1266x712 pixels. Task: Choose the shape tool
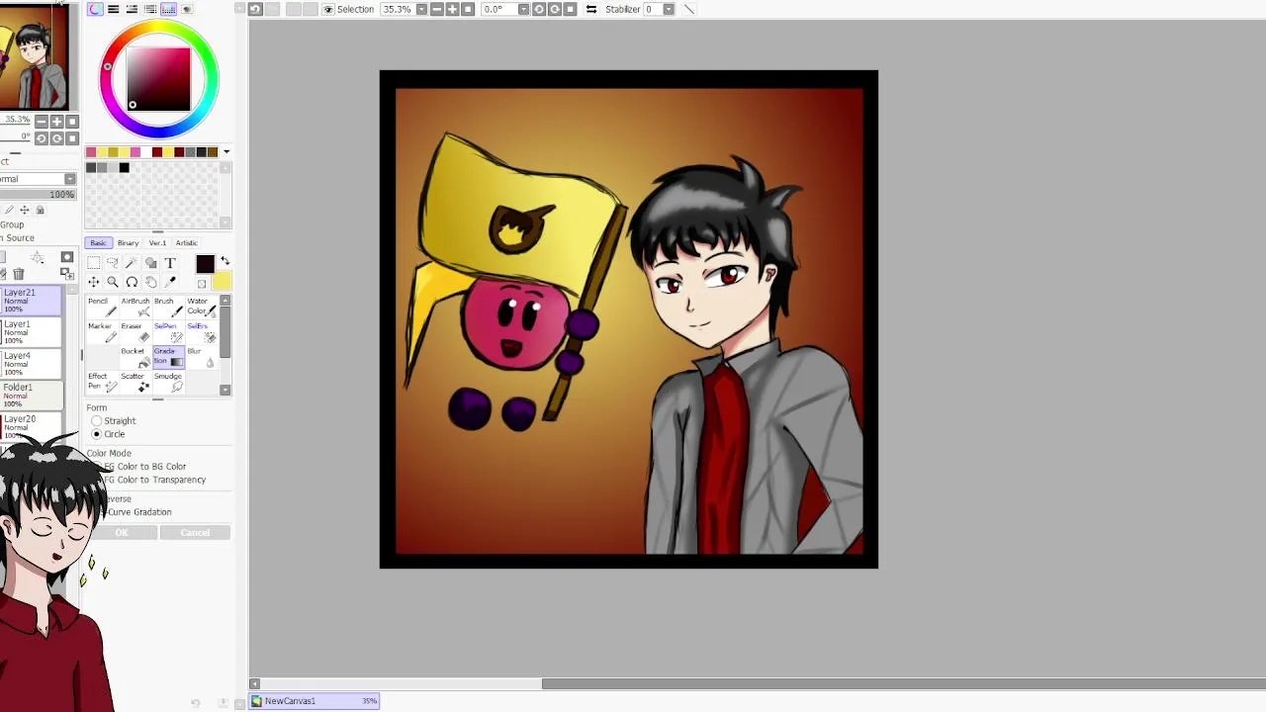click(x=150, y=263)
